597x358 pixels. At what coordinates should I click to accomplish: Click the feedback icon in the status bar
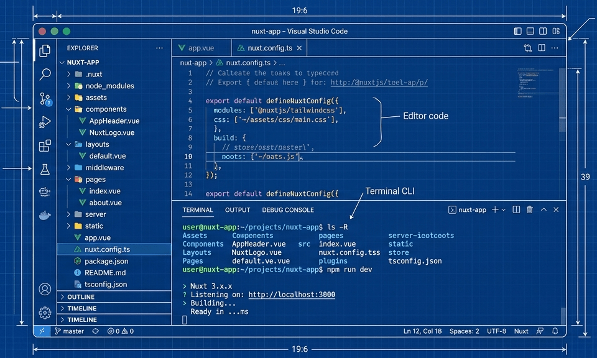(x=540, y=331)
